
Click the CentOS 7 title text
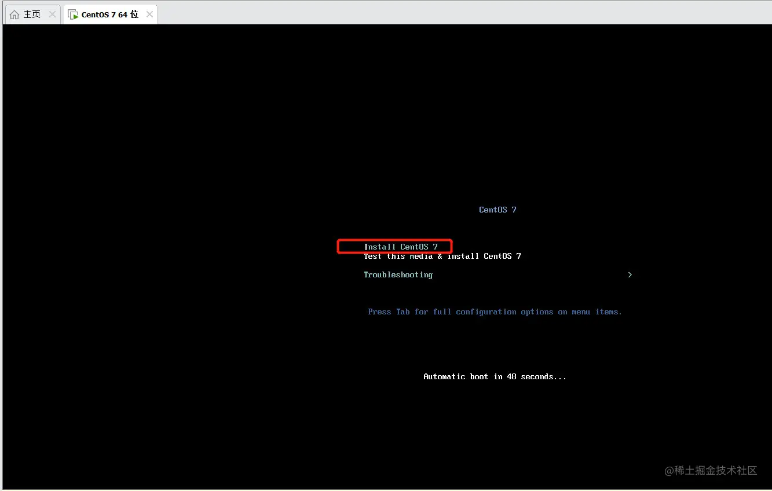tap(497, 210)
